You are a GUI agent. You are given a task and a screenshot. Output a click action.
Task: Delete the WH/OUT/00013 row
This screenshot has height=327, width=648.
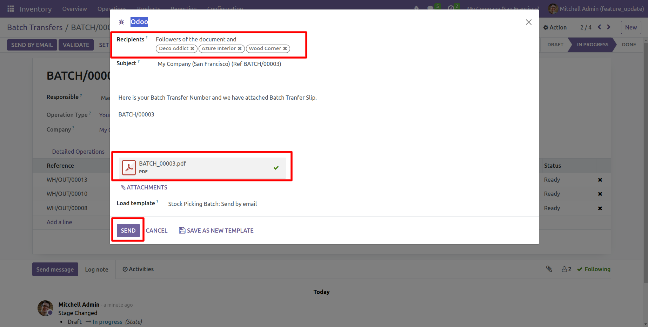tap(600, 180)
